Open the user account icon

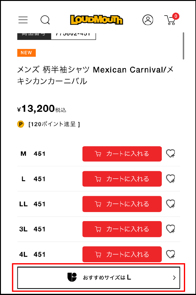(x=148, y=20)
